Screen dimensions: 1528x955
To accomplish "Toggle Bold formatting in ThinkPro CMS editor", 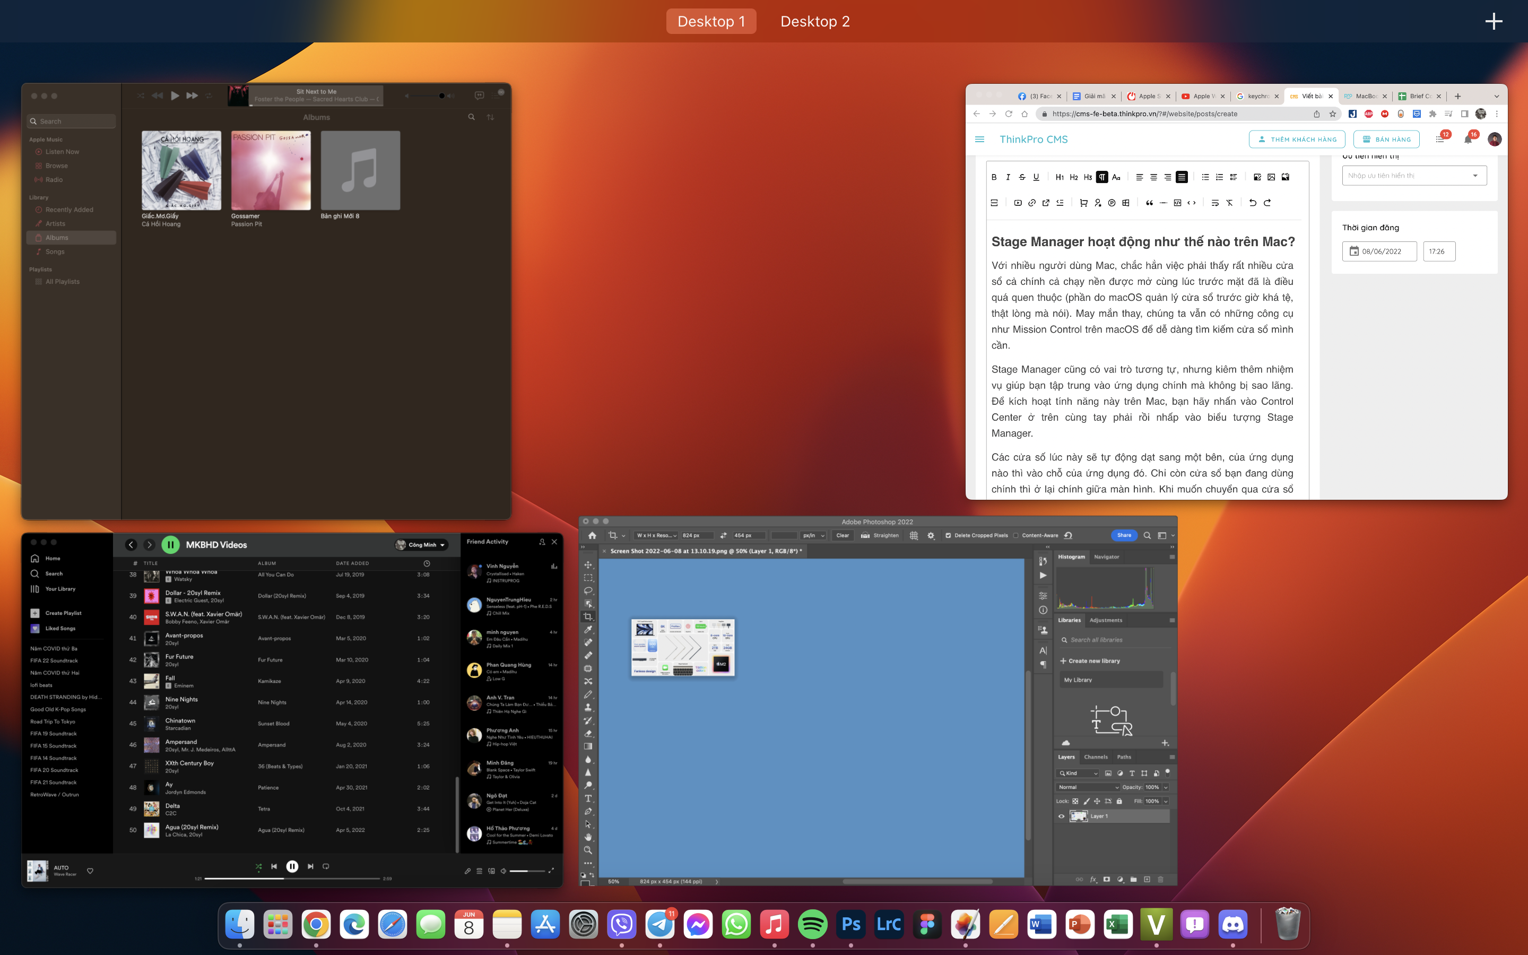I will tap(993, 177).
